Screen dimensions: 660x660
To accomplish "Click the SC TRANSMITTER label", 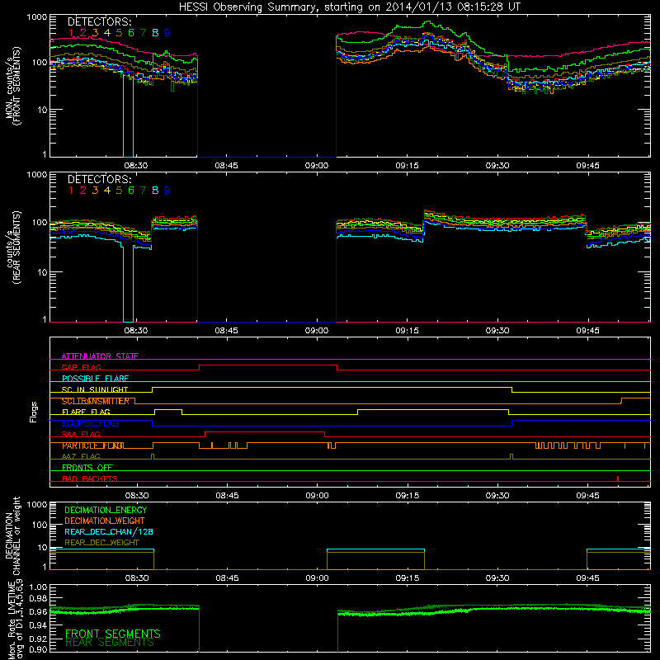I will click(95, 401).
